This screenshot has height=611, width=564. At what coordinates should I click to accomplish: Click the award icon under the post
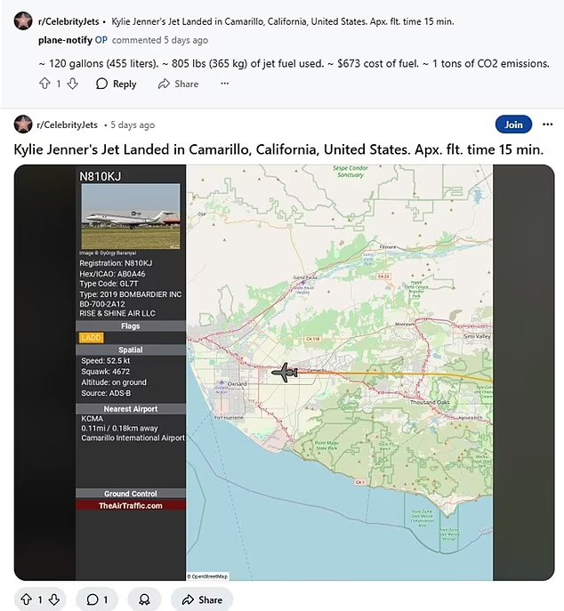tap(143, 599)
